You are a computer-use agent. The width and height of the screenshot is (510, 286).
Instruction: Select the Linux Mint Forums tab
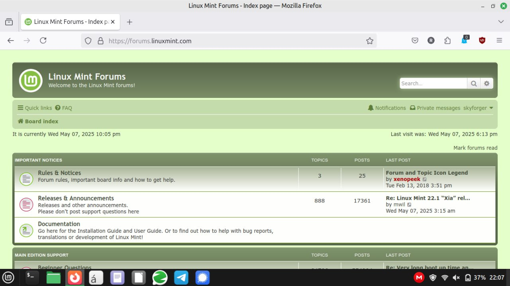click(x=70, y=22)
